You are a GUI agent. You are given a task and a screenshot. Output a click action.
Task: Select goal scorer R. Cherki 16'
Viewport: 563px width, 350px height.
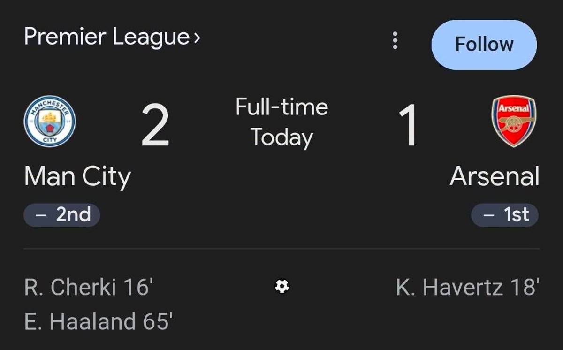tap(89, 287)
